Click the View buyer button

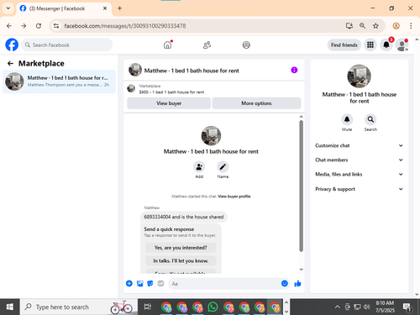coord(169,103)
